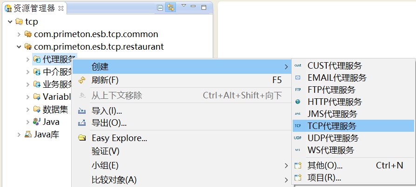The width and height of the screenshot is (416, 187).
Task: Select TCP代理服务 from the submenu
Action: pos(332,126)
